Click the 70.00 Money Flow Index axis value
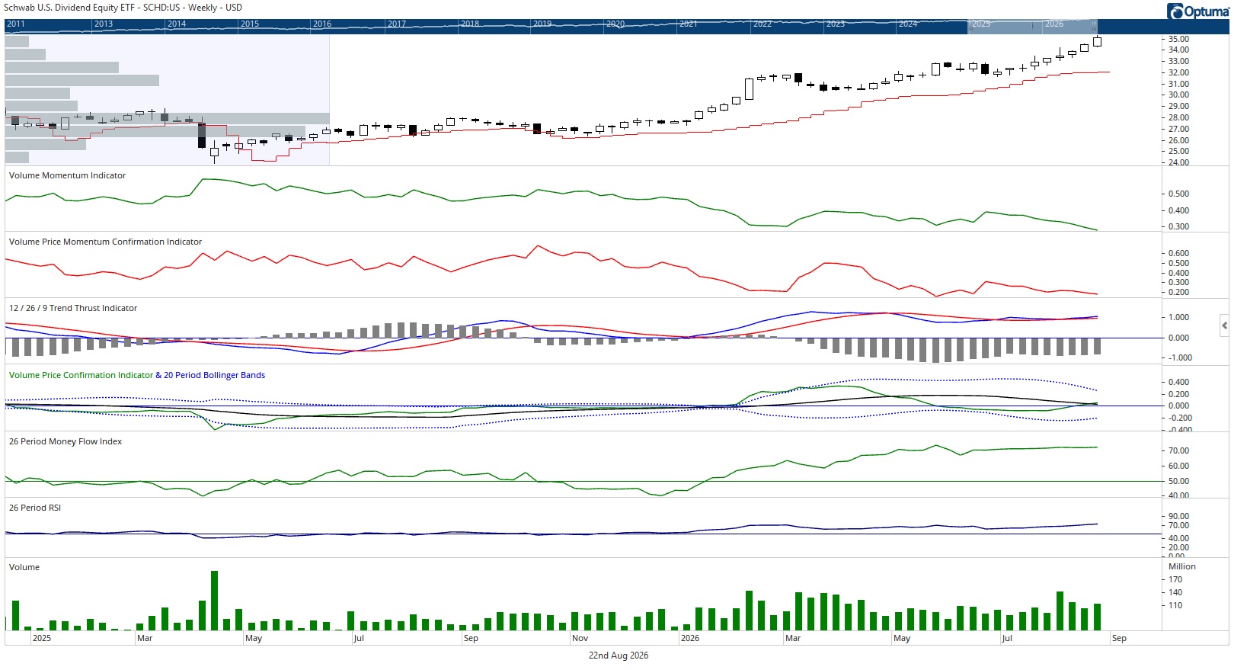Viewport: 1234px width, 670px height. 1178,450
